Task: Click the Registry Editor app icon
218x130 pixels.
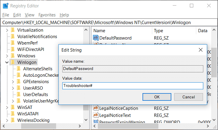Action: [x=6, y=6]
